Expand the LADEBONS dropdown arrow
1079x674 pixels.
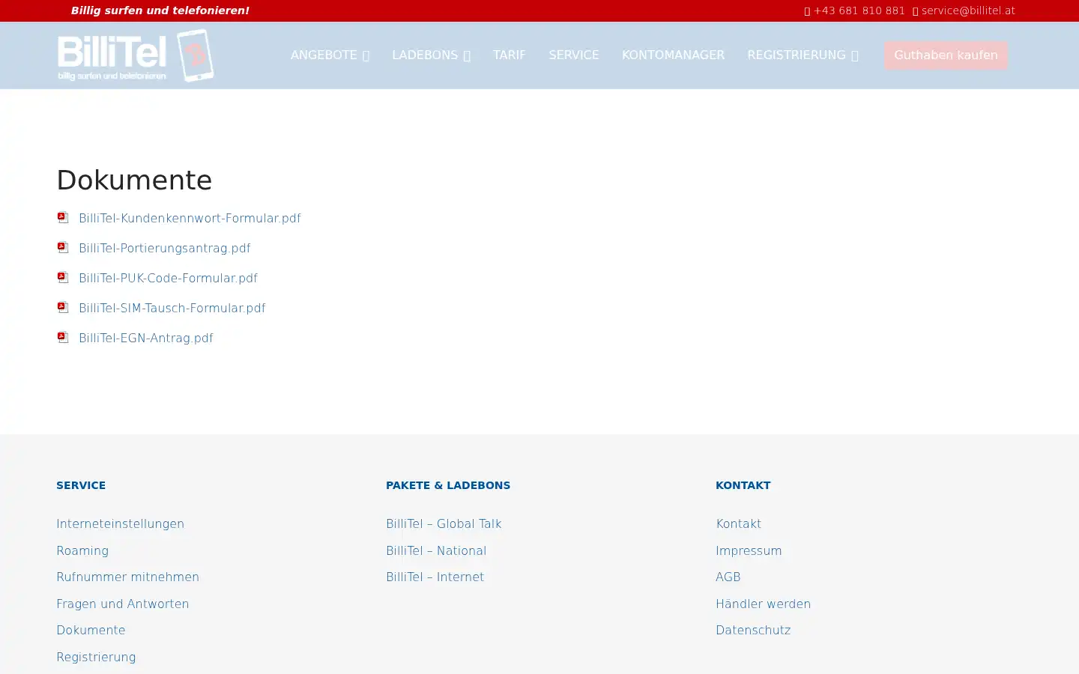click(x=467, y=55)
